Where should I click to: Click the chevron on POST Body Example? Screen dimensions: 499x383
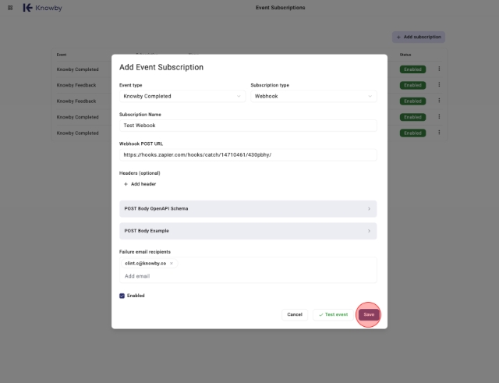pyautogui.click(x=369, y=231)
